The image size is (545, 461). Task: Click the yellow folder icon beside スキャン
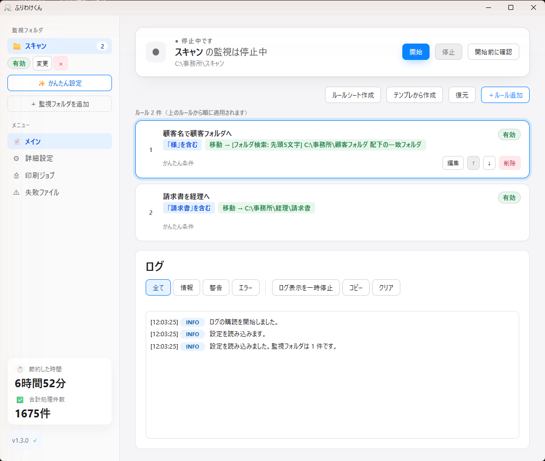point(17,46)
